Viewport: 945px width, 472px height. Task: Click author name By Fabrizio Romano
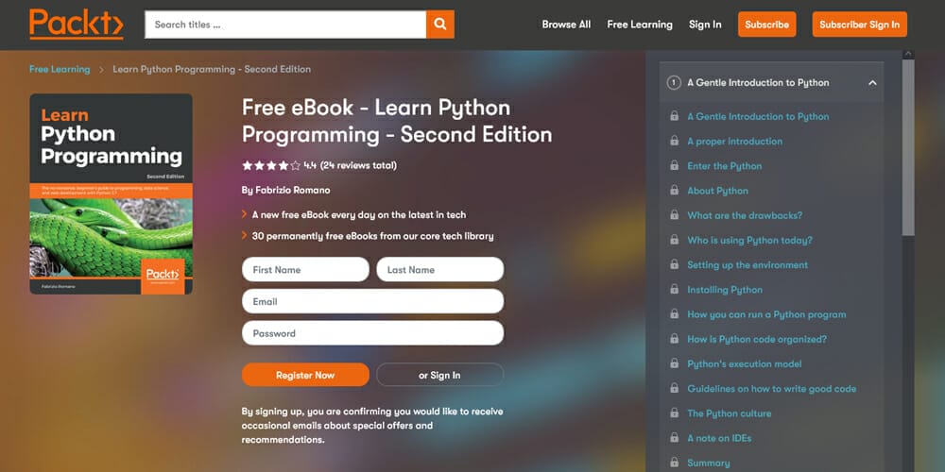pos(285,191)
